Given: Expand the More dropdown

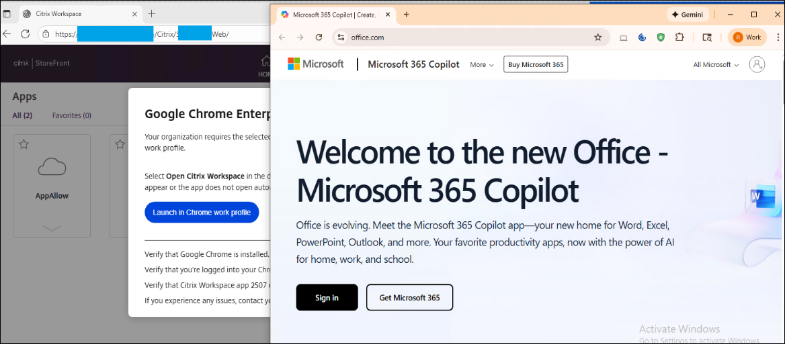Looking at the screenshot, I should coord(482,65).
